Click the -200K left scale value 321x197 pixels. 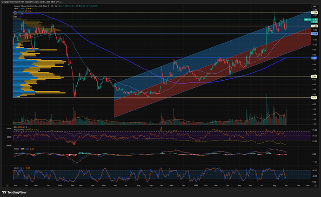(9, 129)
